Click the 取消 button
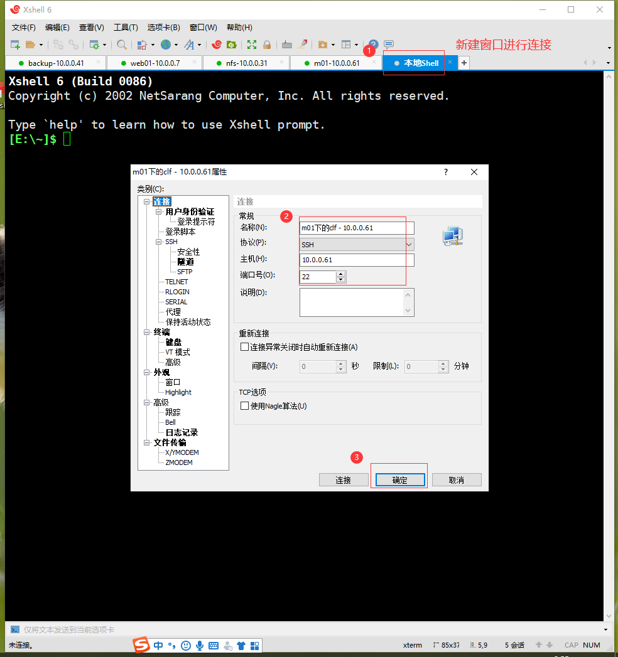This screenshot has height=657, width=618. point(457,480)
